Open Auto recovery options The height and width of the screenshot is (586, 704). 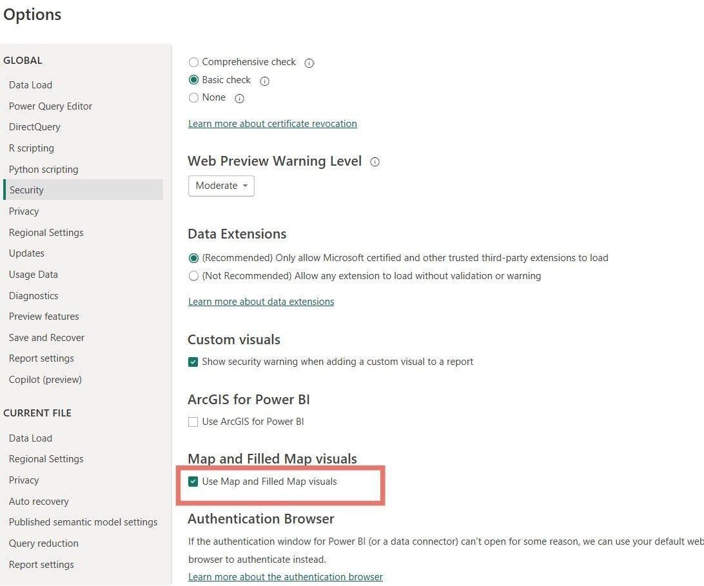point(39,502)
